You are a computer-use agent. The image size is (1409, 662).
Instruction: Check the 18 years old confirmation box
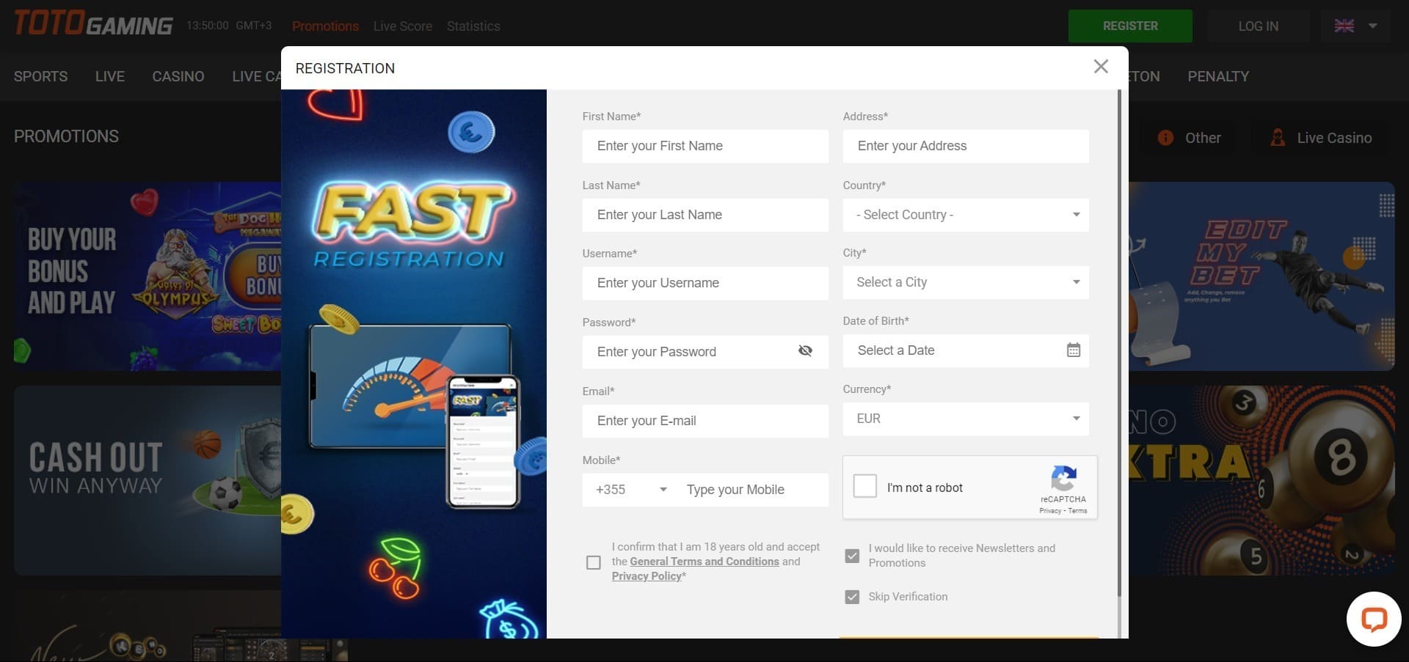pyautogui.click(x=594, y=562)
